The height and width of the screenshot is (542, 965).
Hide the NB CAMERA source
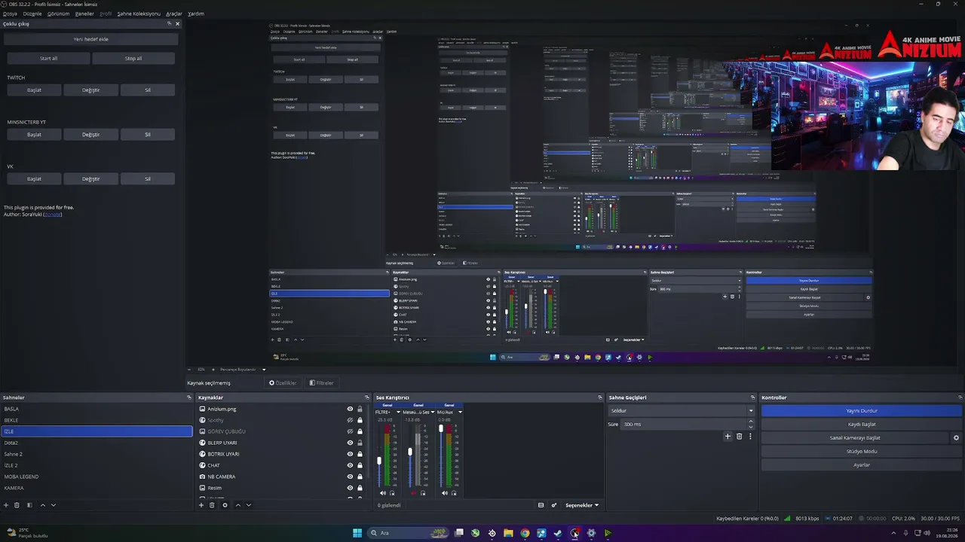click(x=350, y=477)
